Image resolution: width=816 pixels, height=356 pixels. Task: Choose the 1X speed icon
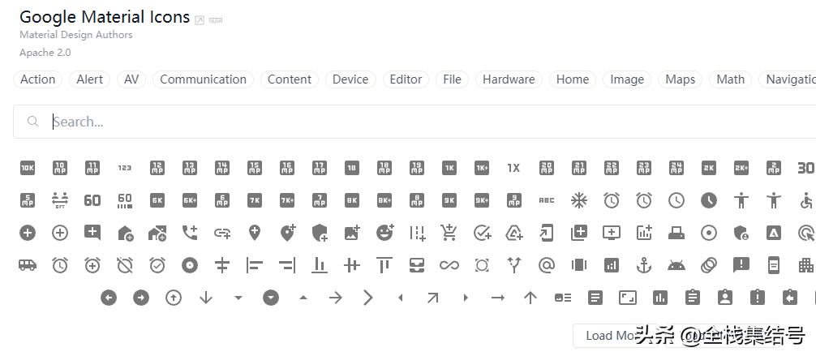point(513,168)
